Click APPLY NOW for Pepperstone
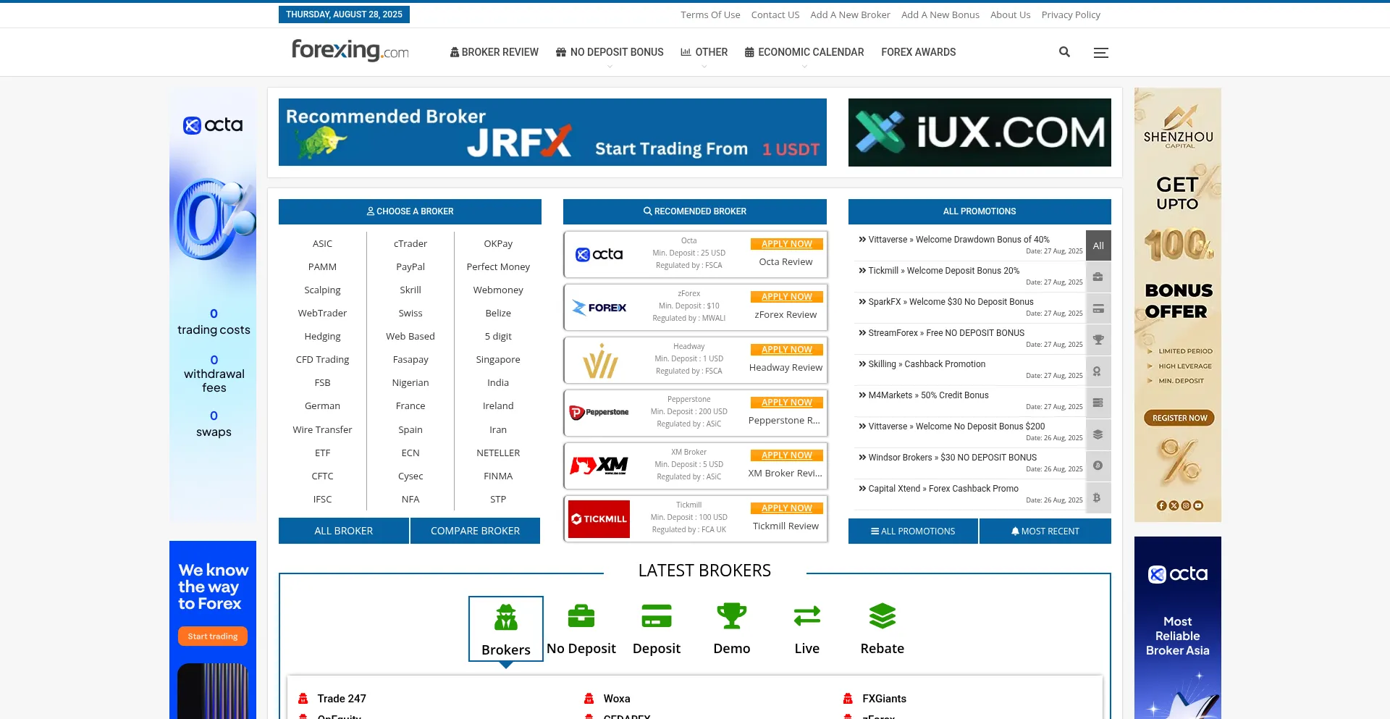Image resolution: width=1390 pixels, height=719 pixels. pos(787,403)
